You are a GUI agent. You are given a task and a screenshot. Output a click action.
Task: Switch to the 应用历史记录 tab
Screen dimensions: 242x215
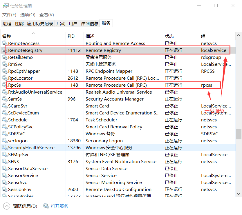click(x=40, y=23)
